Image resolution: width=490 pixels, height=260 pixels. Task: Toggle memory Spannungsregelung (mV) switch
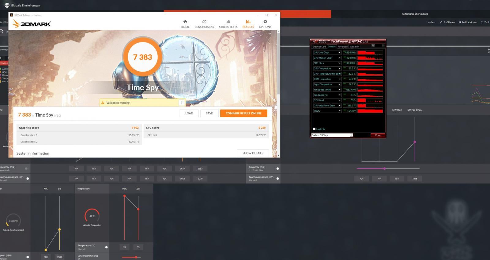[278, 178]
